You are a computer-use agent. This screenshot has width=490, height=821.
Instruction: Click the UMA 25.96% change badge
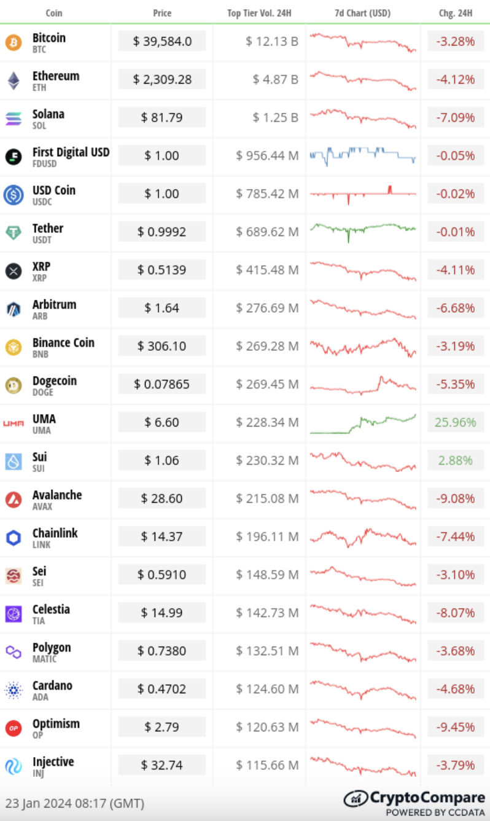tap(455, 422)
